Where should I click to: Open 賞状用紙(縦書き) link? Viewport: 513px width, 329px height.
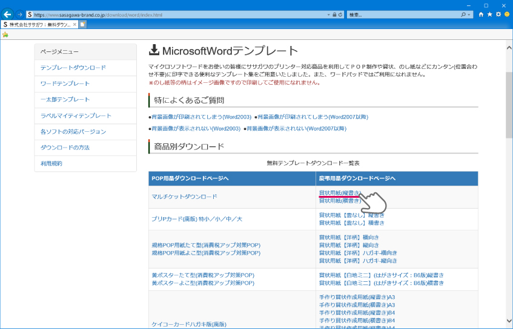[340, 193]
